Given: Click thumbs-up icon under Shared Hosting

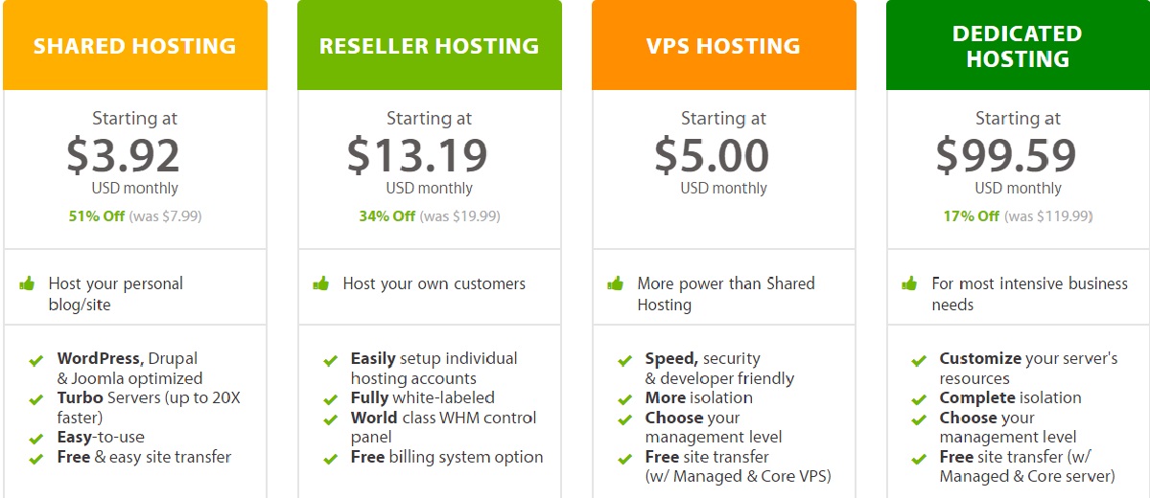Looking at the screenshot, I should coord(27,283).
